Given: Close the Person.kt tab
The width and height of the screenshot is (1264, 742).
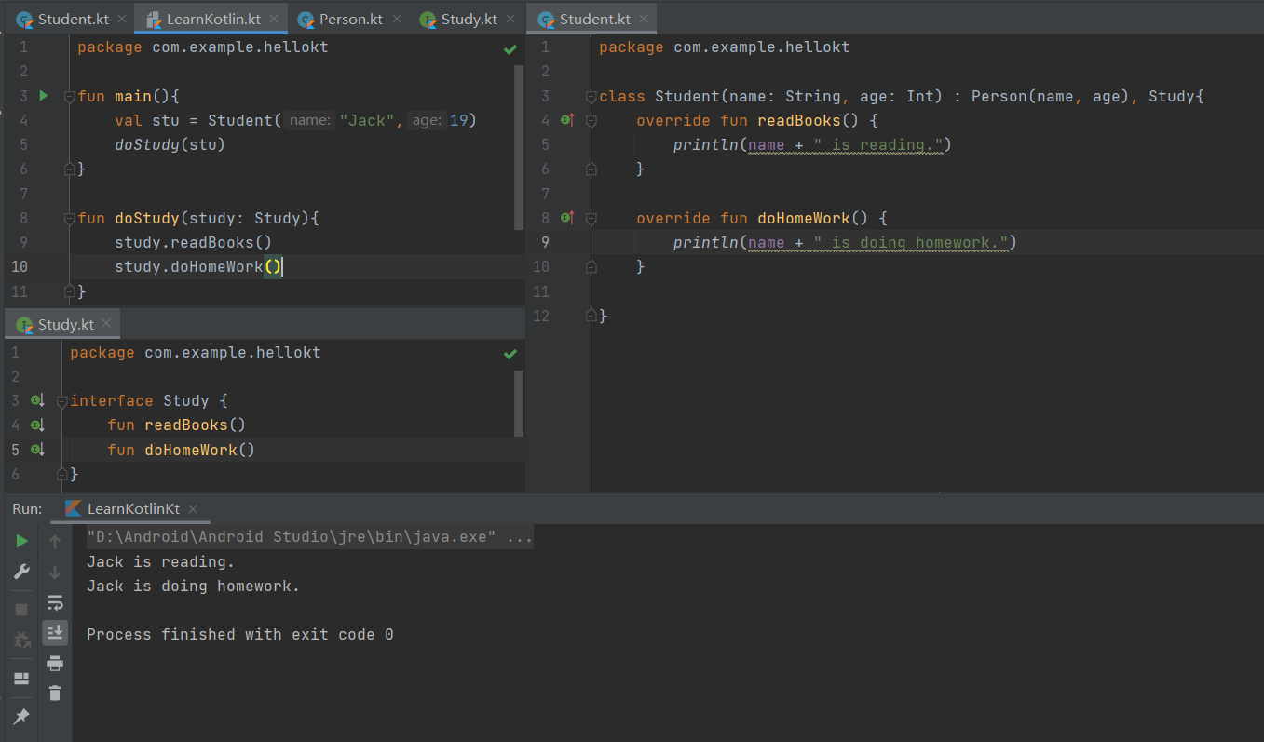Looking at the screenshot, I should pyautogui.click(x=396, y=19).
